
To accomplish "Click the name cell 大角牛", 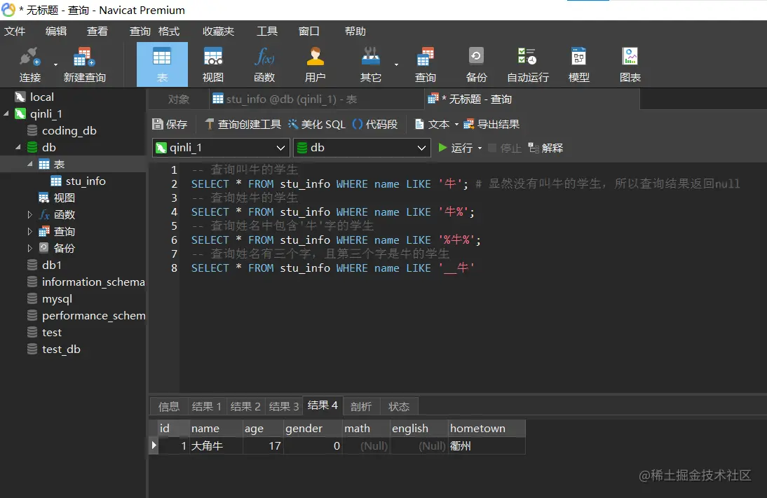I will (216, 445).
